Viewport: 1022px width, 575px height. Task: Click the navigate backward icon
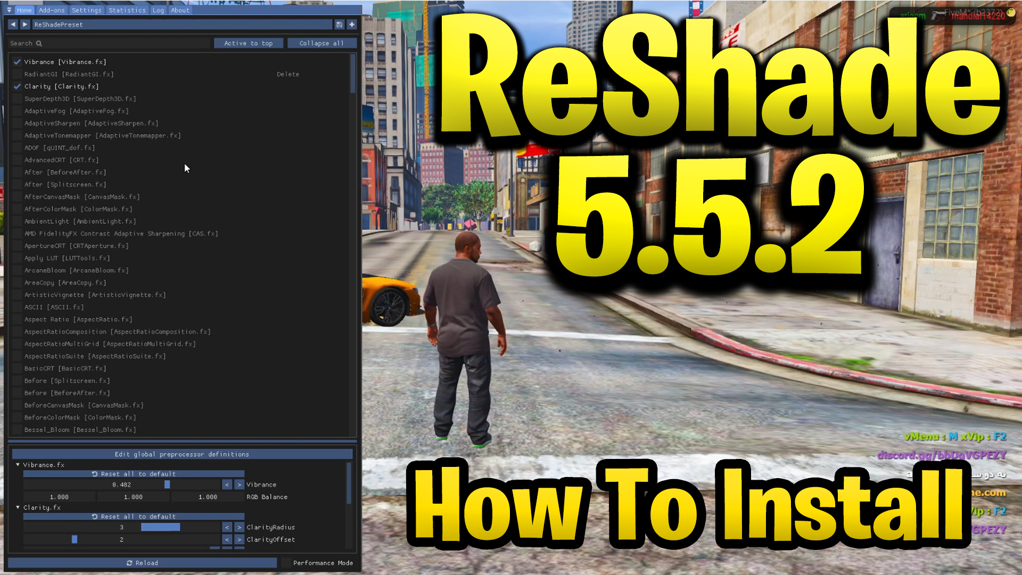pyautogui.click(x=13, y=24)
